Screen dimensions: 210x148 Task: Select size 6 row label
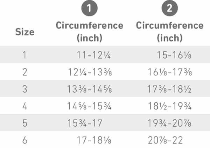click(x=25, y=140)
